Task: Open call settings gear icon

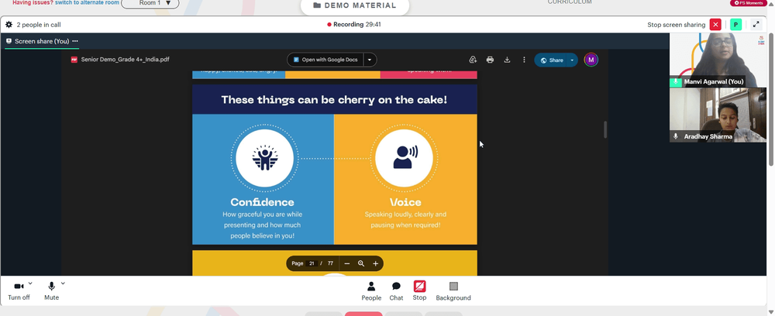Action: [x=9, y=24]
